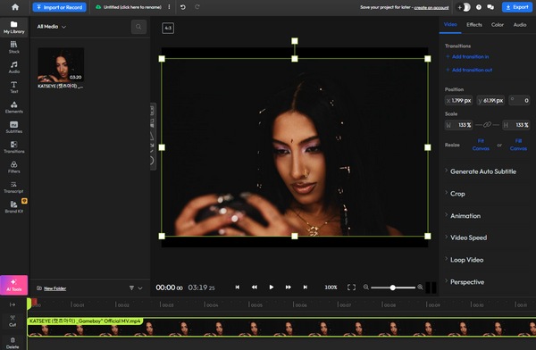
Task: Open project options three-dot menu
Action: [x=169, y=7]
